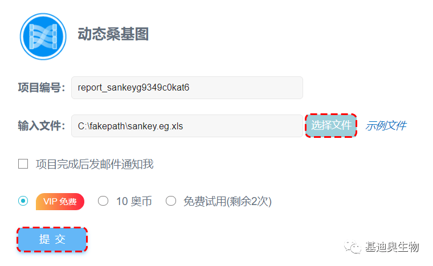Click the 10 奥币 label text
This screenshot has height=266, width=433.
tap(134, 202)
